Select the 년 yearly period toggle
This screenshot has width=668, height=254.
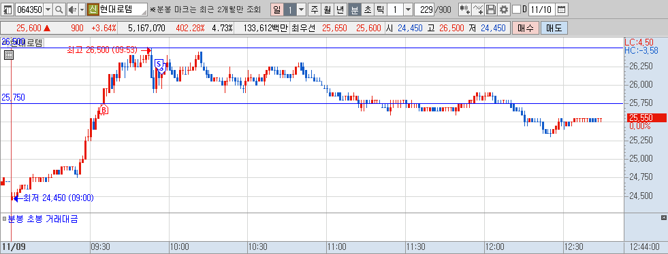340,9
